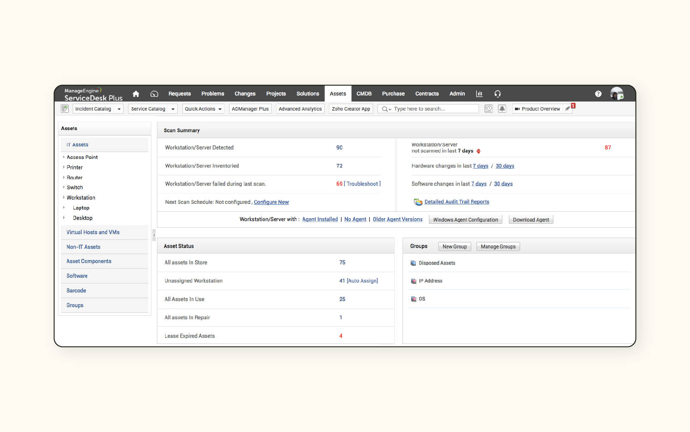Go to the Purchase tab

pos(393,94)
